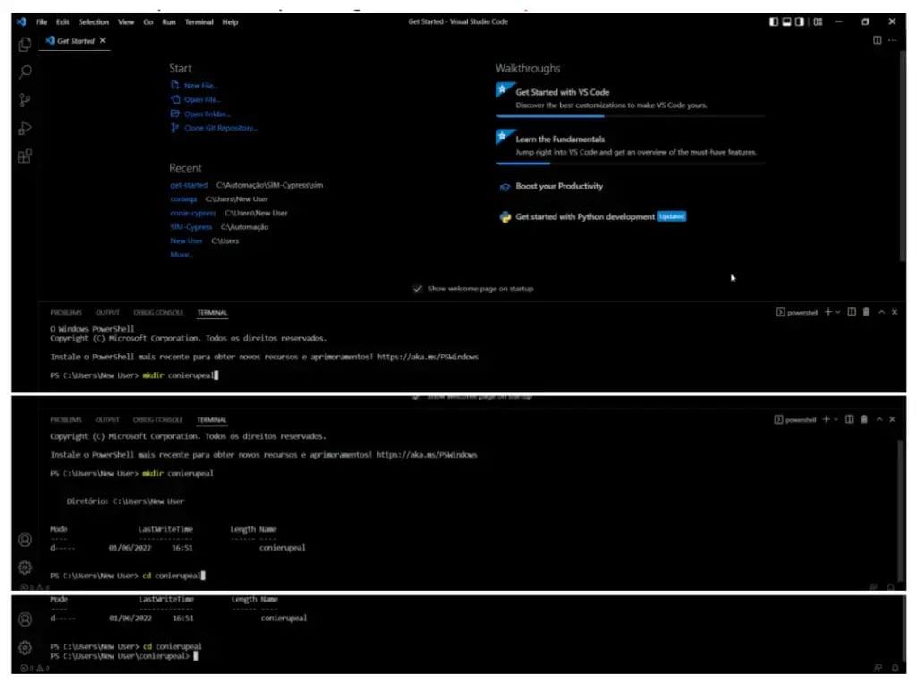Close the Get Started editor tab
916x682 pixels.
pyautogui.click(x=102, y=41)
